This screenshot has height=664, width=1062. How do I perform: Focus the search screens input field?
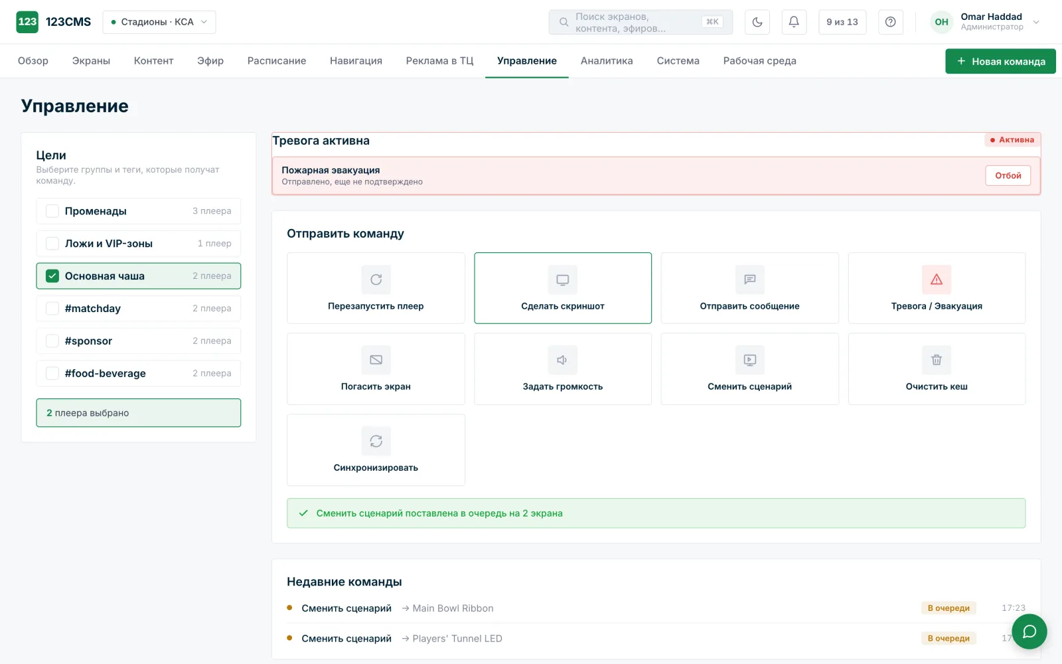641,22
